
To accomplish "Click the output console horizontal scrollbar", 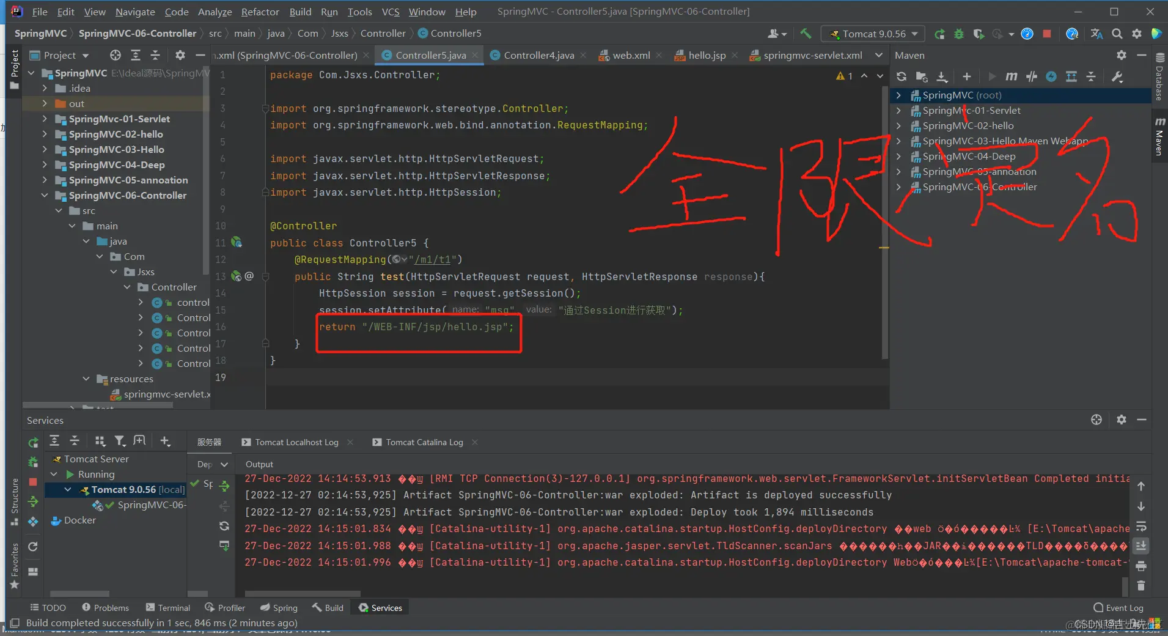I will [x=303, y=593].
